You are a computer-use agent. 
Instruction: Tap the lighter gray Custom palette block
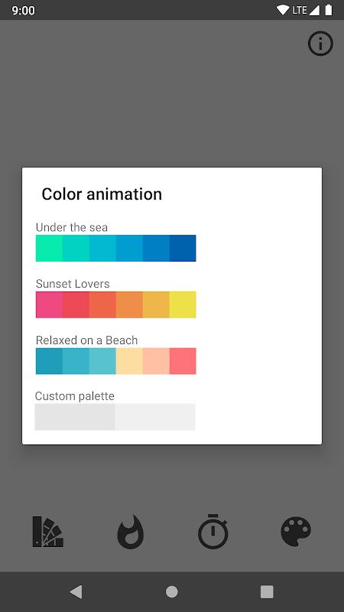point(155,417)
